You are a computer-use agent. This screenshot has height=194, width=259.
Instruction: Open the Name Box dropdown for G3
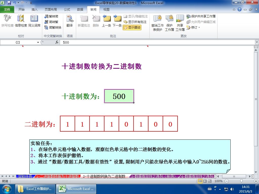click(38, 42)
